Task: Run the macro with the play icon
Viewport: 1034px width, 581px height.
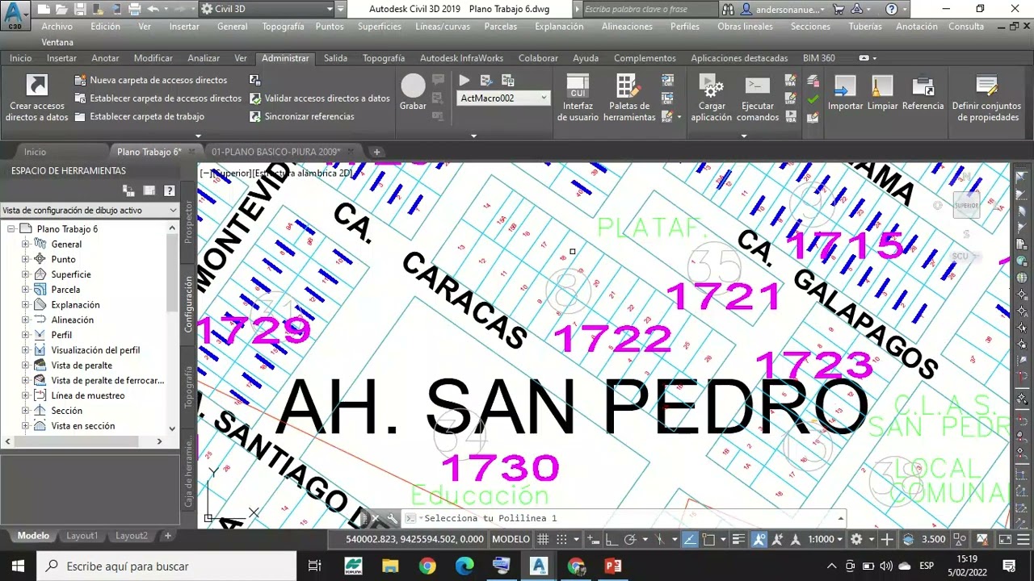Action: tap(464, 80)
